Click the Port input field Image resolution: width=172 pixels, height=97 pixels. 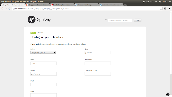[x=44, y=95]
